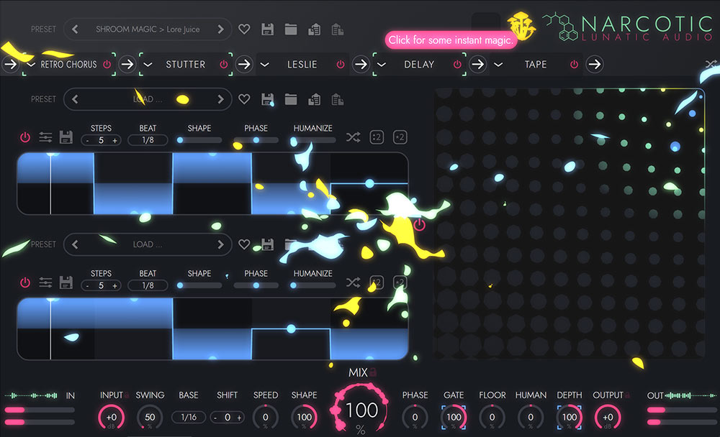
Task: Save the current preset with the disk icon
Action: (267, 29)
